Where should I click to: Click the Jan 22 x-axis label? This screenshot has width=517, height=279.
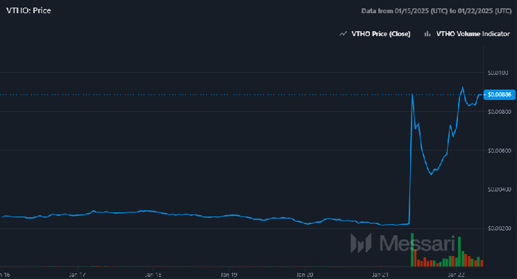pos(456,275)
